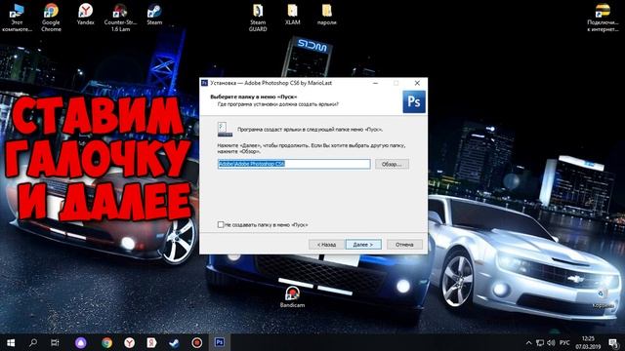Open the red Yandex 'Я' taskbar icon
The height and width of the screenshot is (351, 625).
(151, 342)
